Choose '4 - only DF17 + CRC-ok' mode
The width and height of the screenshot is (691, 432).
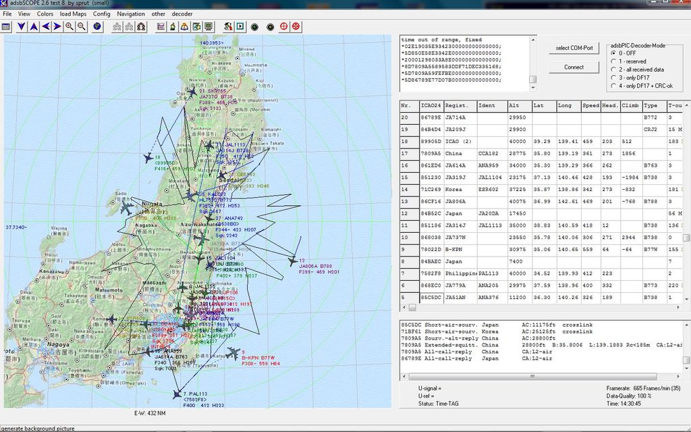[613, 86]
